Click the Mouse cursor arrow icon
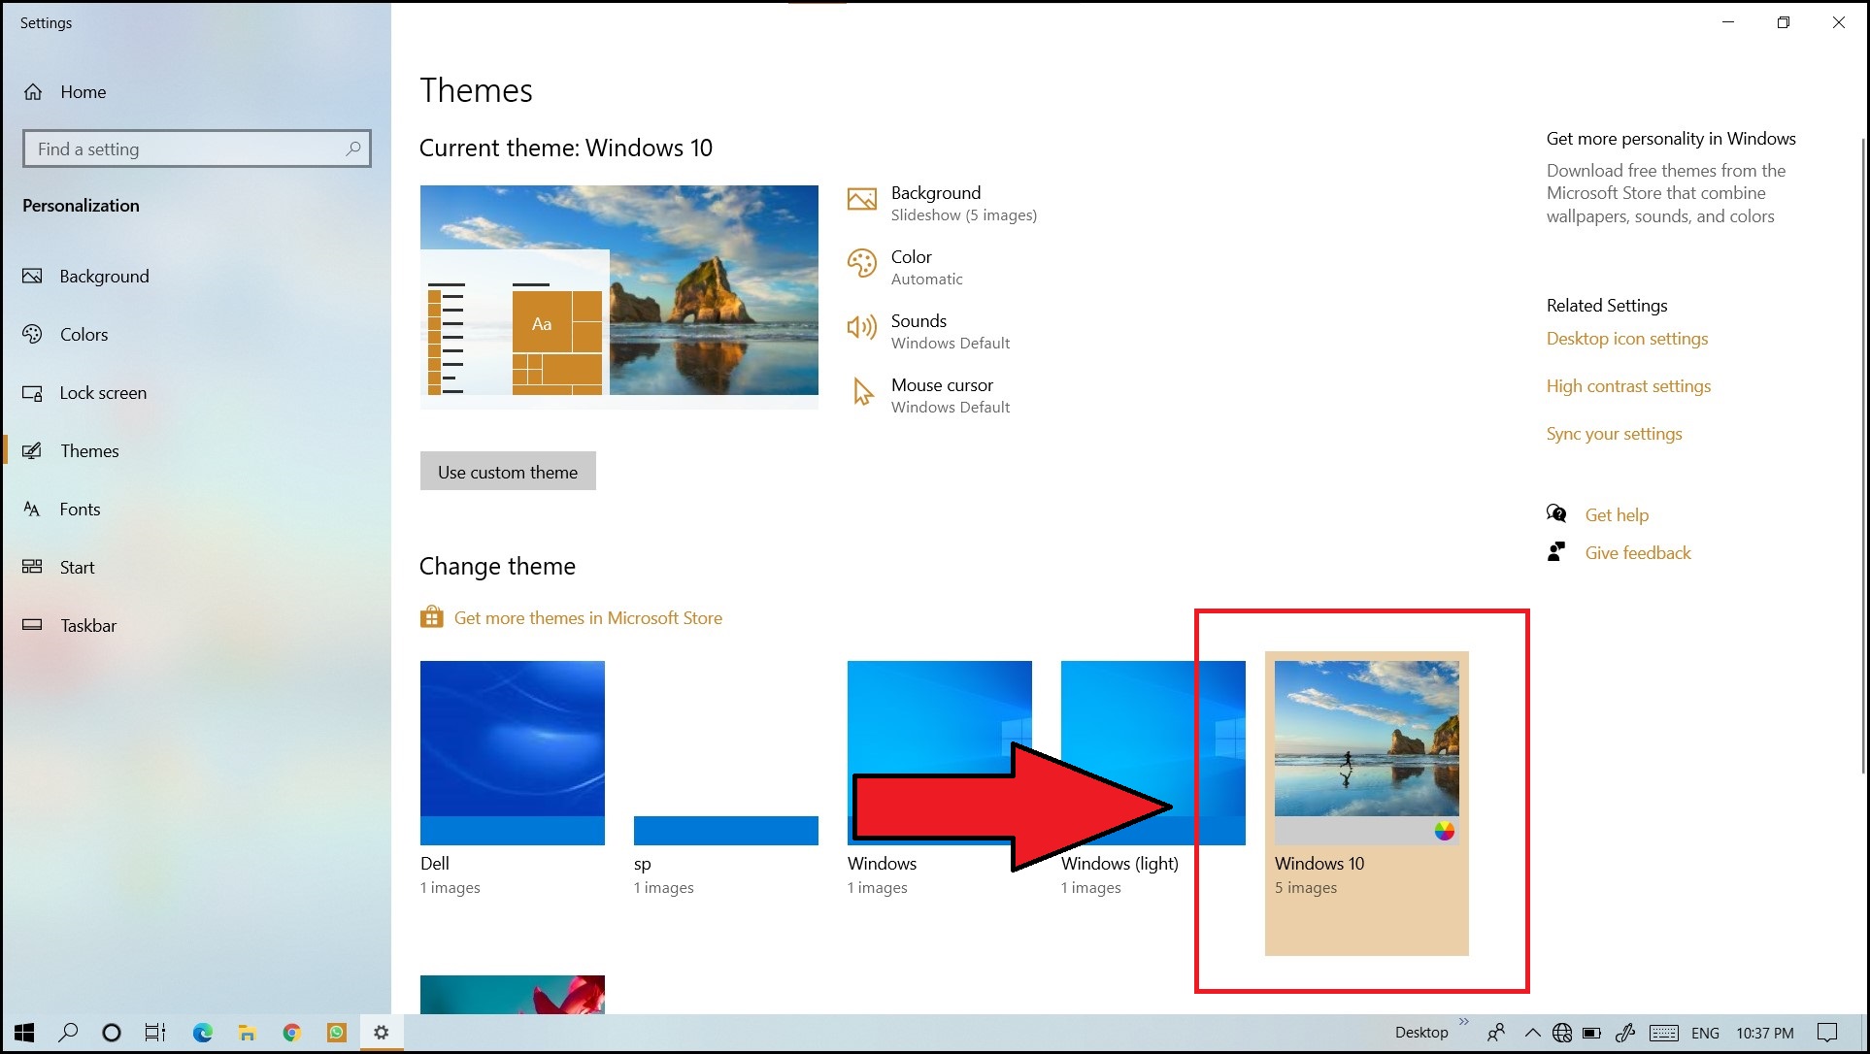This screenshot has width=1870, height=1054. point(861,392)
